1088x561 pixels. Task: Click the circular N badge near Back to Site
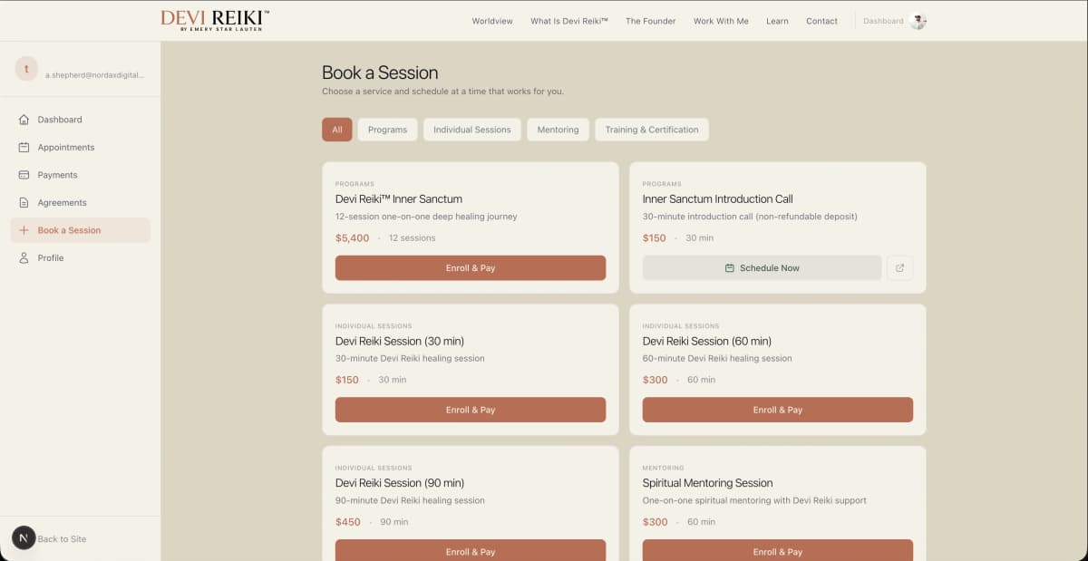click(x=24, y=537)
